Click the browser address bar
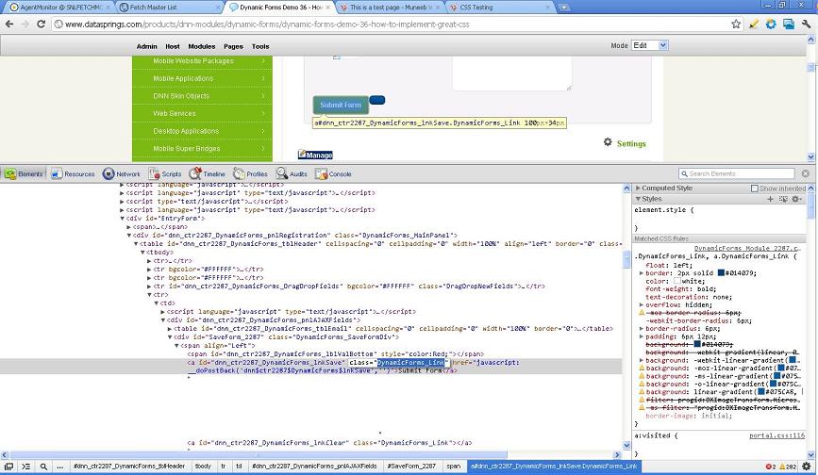Viewport: 818px width, 475px height. (392, 24)
